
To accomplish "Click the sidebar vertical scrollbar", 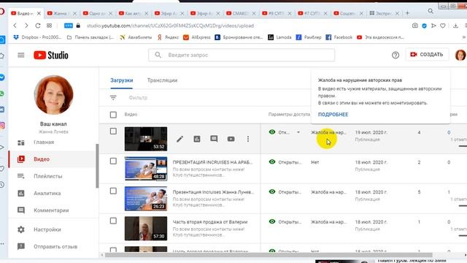I will click(97, 166).
